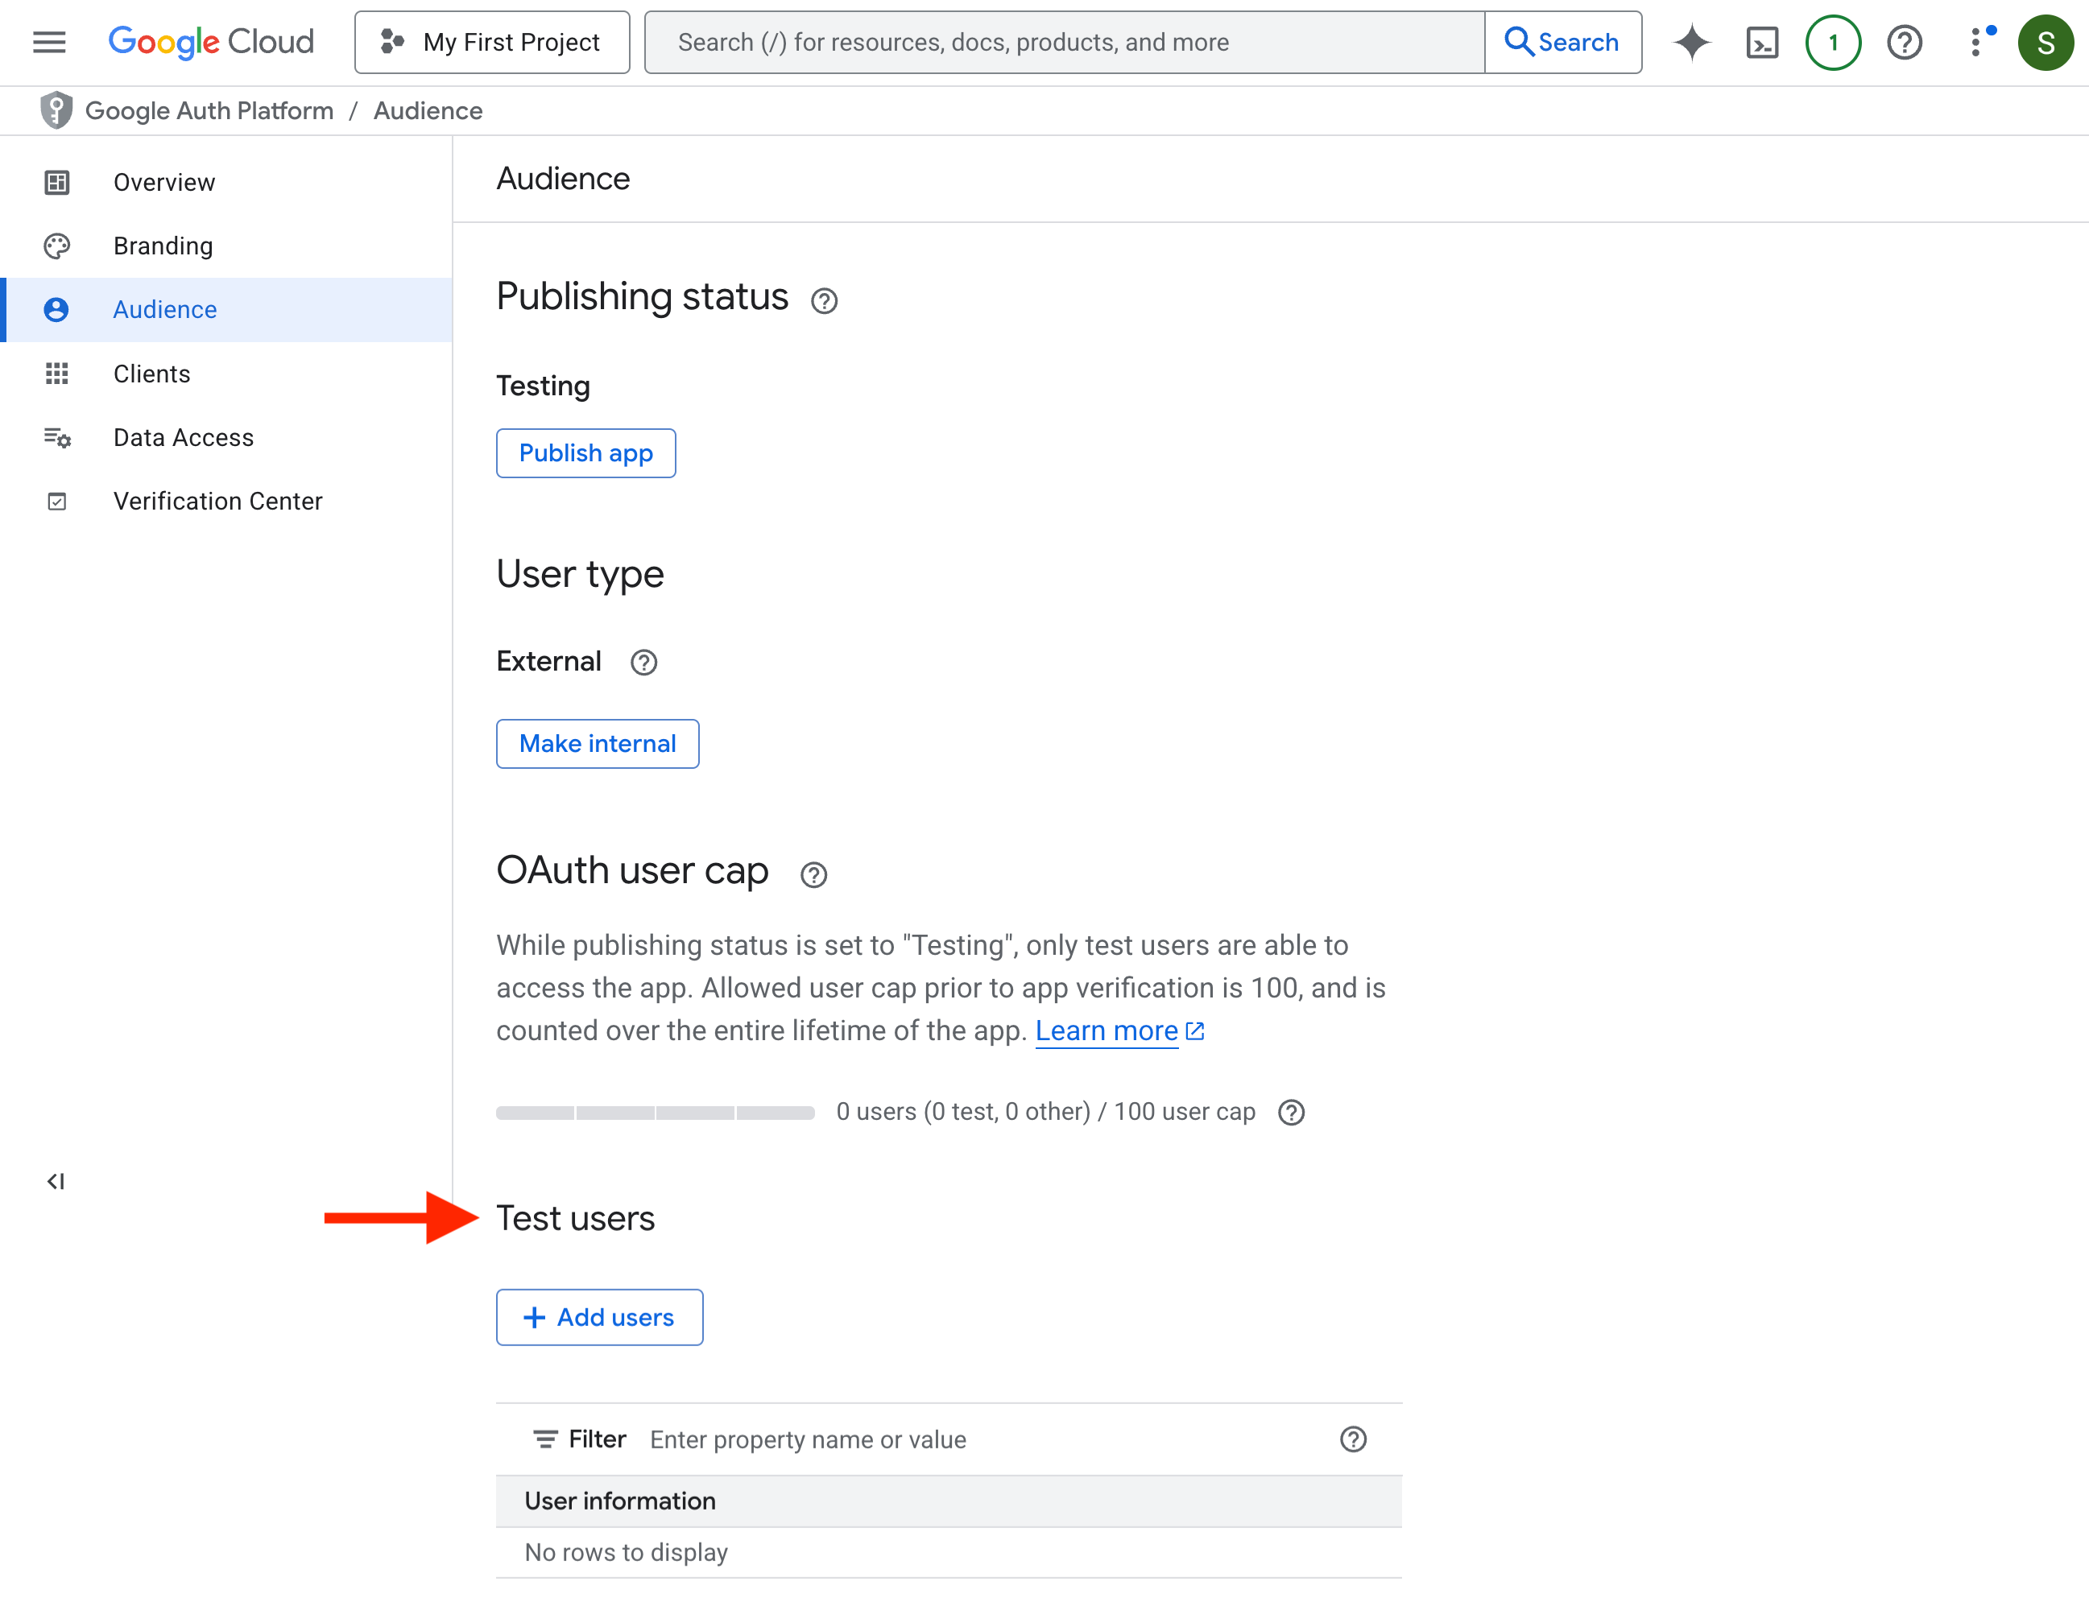Open Verification Center in the sidebar
The height and width of the screenshot is (1619, 2089).
pos(217,501)
